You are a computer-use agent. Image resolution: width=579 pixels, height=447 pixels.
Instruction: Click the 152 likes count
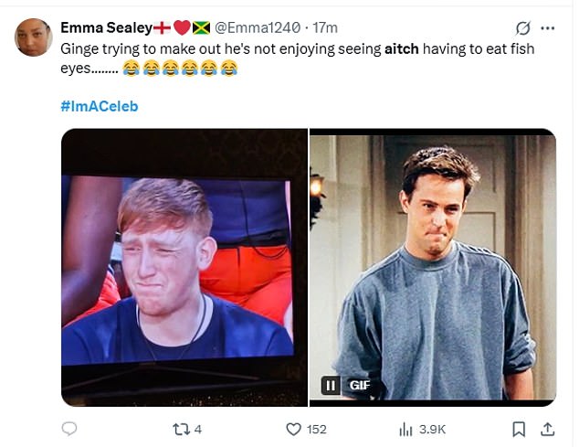pyautogui.click(x=316, y=428)
